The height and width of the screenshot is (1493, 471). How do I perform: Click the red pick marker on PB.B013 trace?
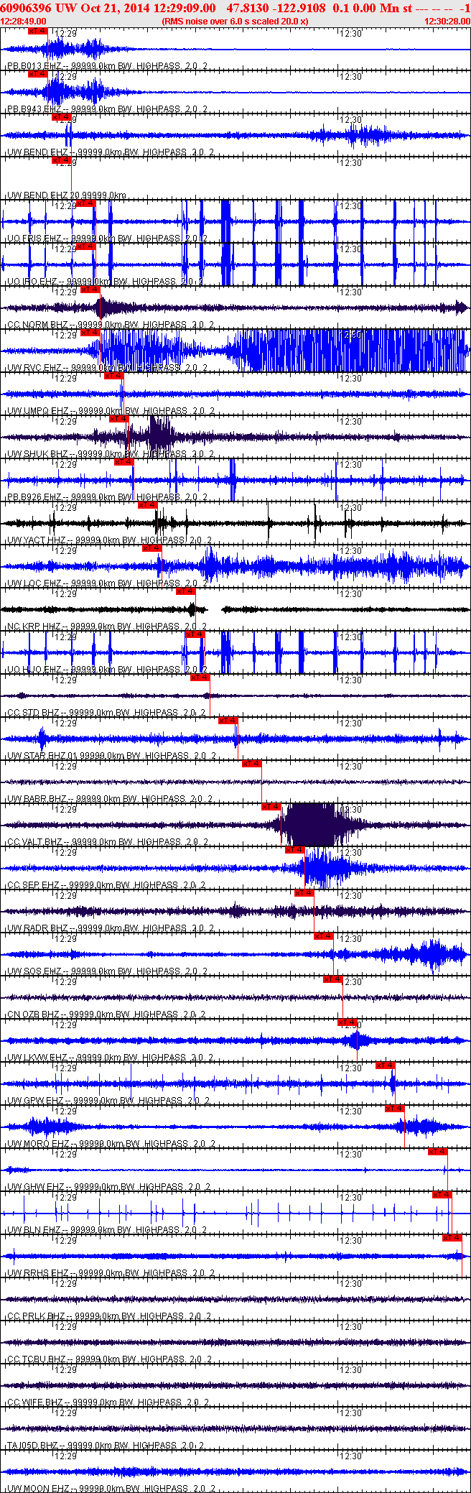38,31
